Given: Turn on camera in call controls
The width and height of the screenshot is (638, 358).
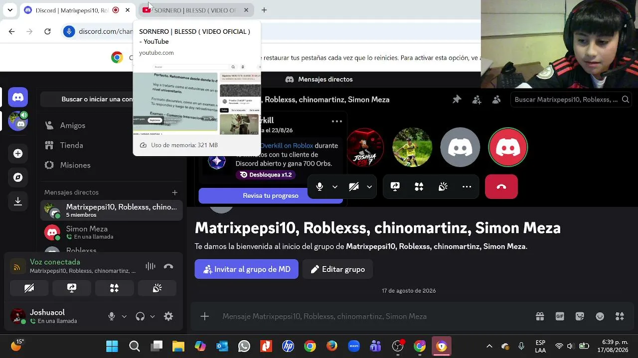Looking at the screenshot, I should pyautogui.click(x=354, y=186).
